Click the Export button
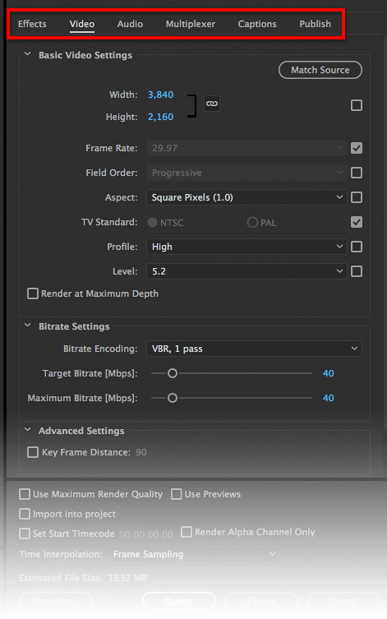 pos(261,601)
